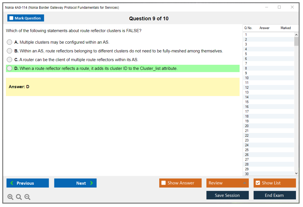Pick answer option D radio button

coord(10,68)
